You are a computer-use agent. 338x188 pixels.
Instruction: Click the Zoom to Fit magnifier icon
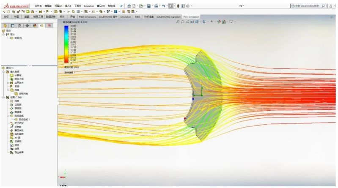[178, 22]
